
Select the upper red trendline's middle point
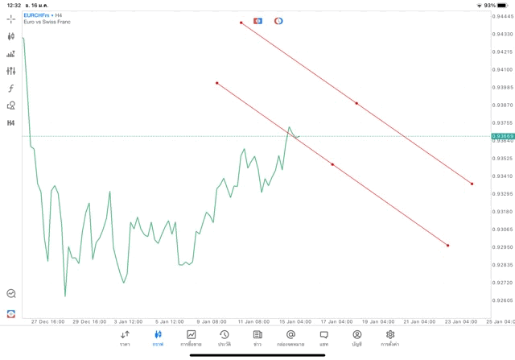[x=356, y=103]
